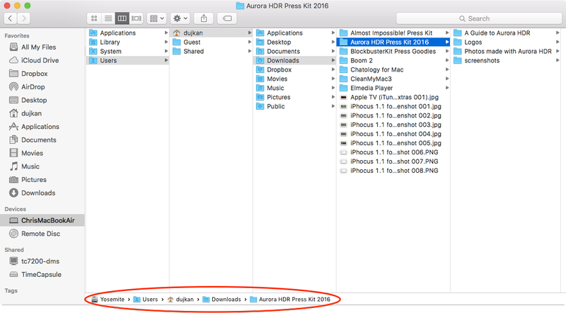Select iPhocus screenshot 003.jpg file
The height and width of the screenshot is (313, 566).
click(393, 125)
